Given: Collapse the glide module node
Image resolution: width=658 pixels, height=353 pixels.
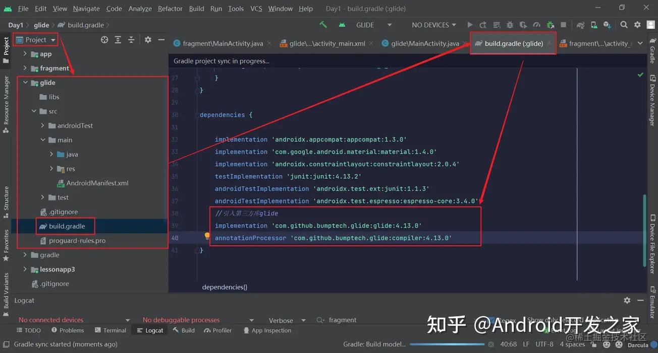Looking at the screenshot, I should coord(25,82).
